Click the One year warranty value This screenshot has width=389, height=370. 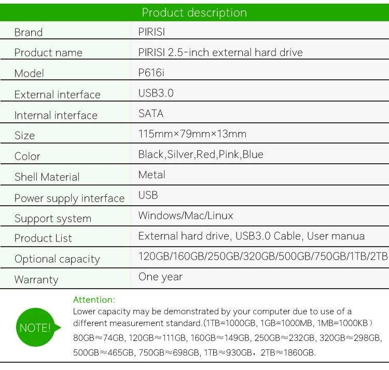160,277
